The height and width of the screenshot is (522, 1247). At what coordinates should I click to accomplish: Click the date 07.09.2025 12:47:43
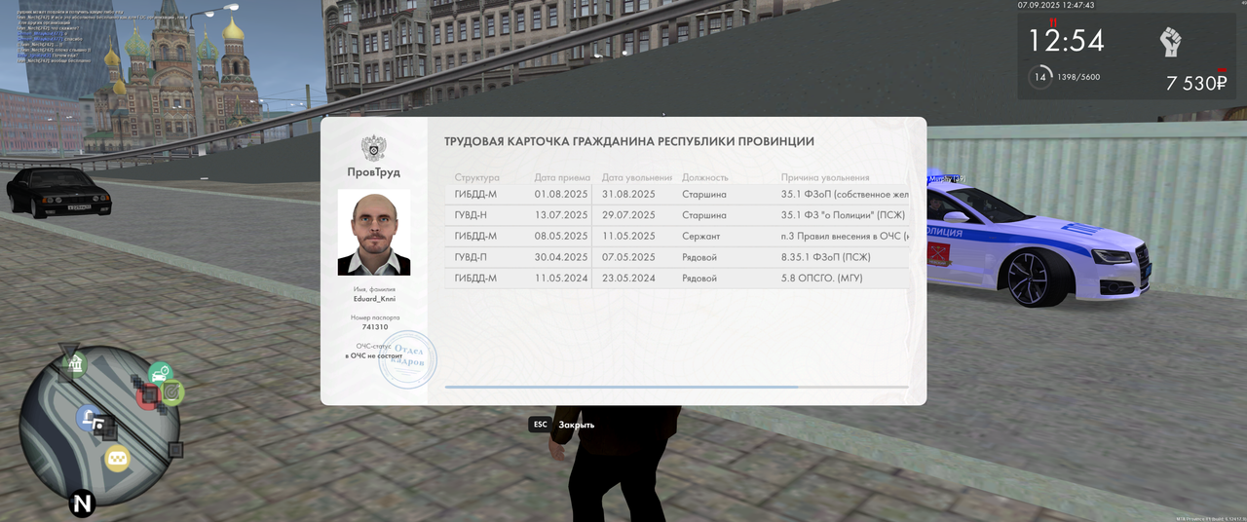tap(1056, 5)
